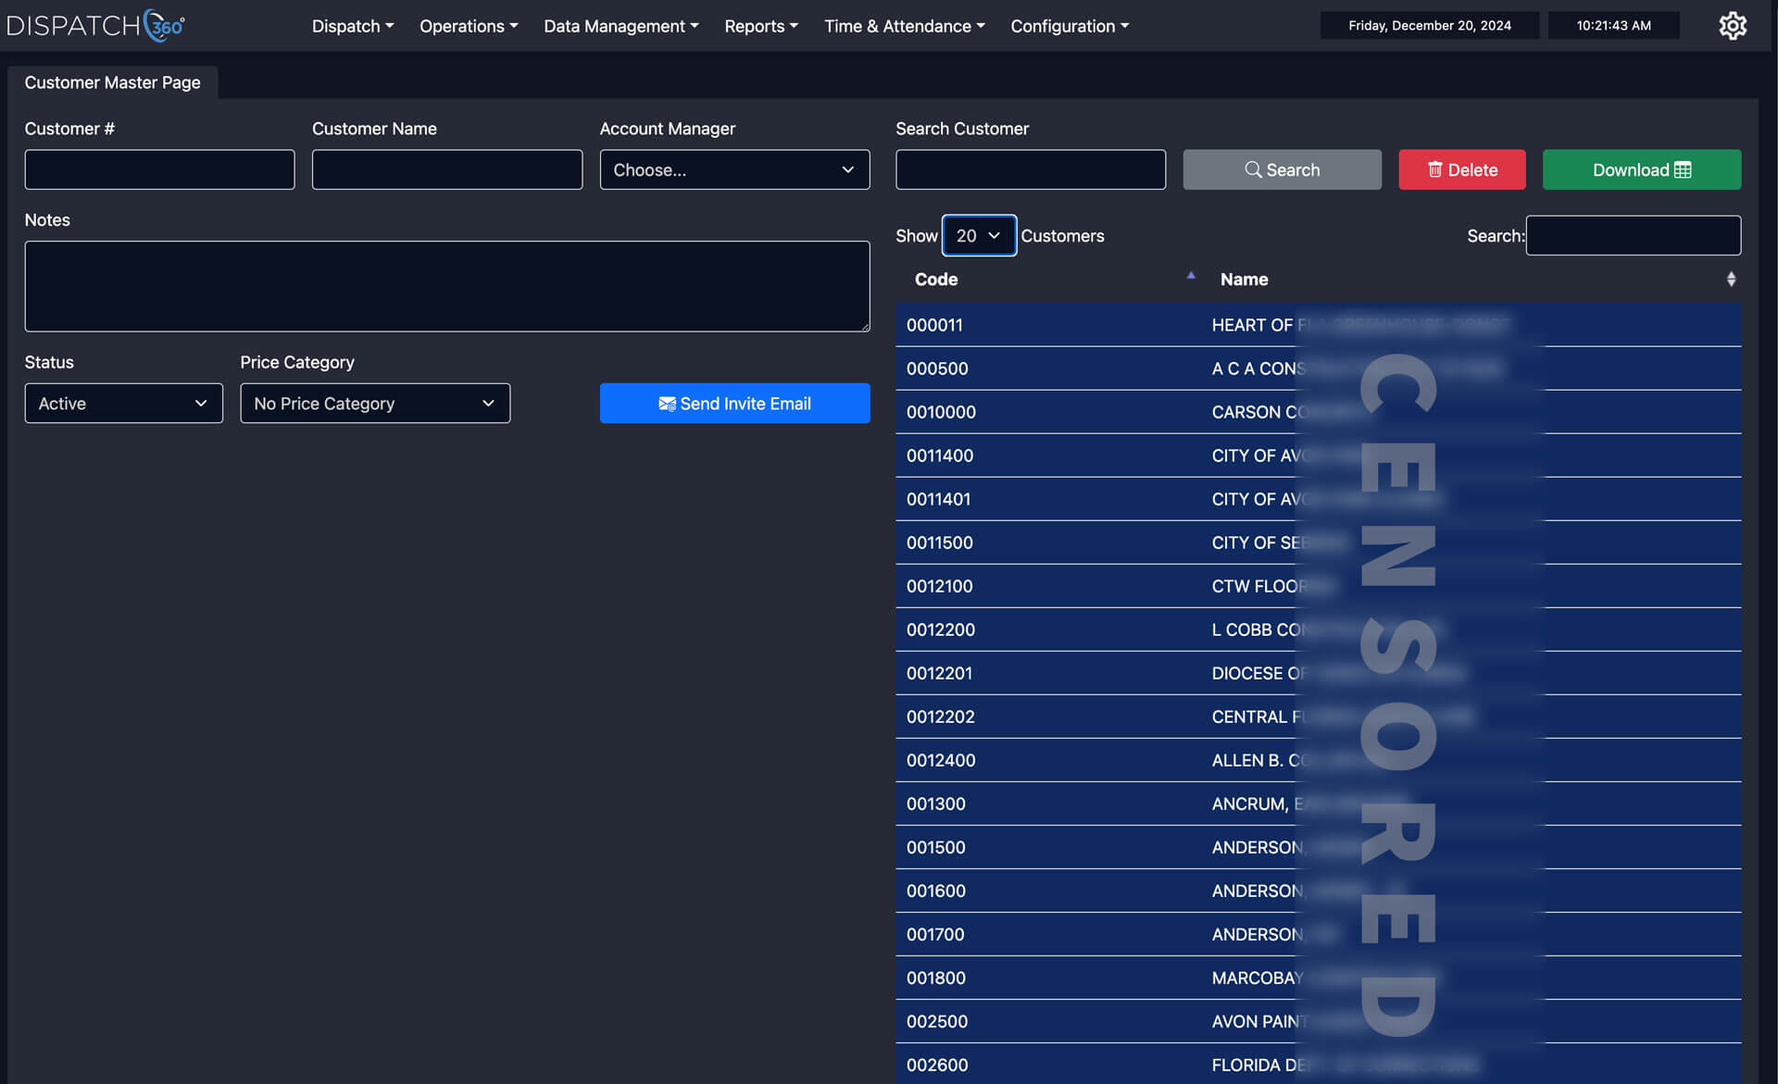Viewport: 1778px width, 1084px height.
Task: Select customer row code 001800
Action: point(1318,978)
